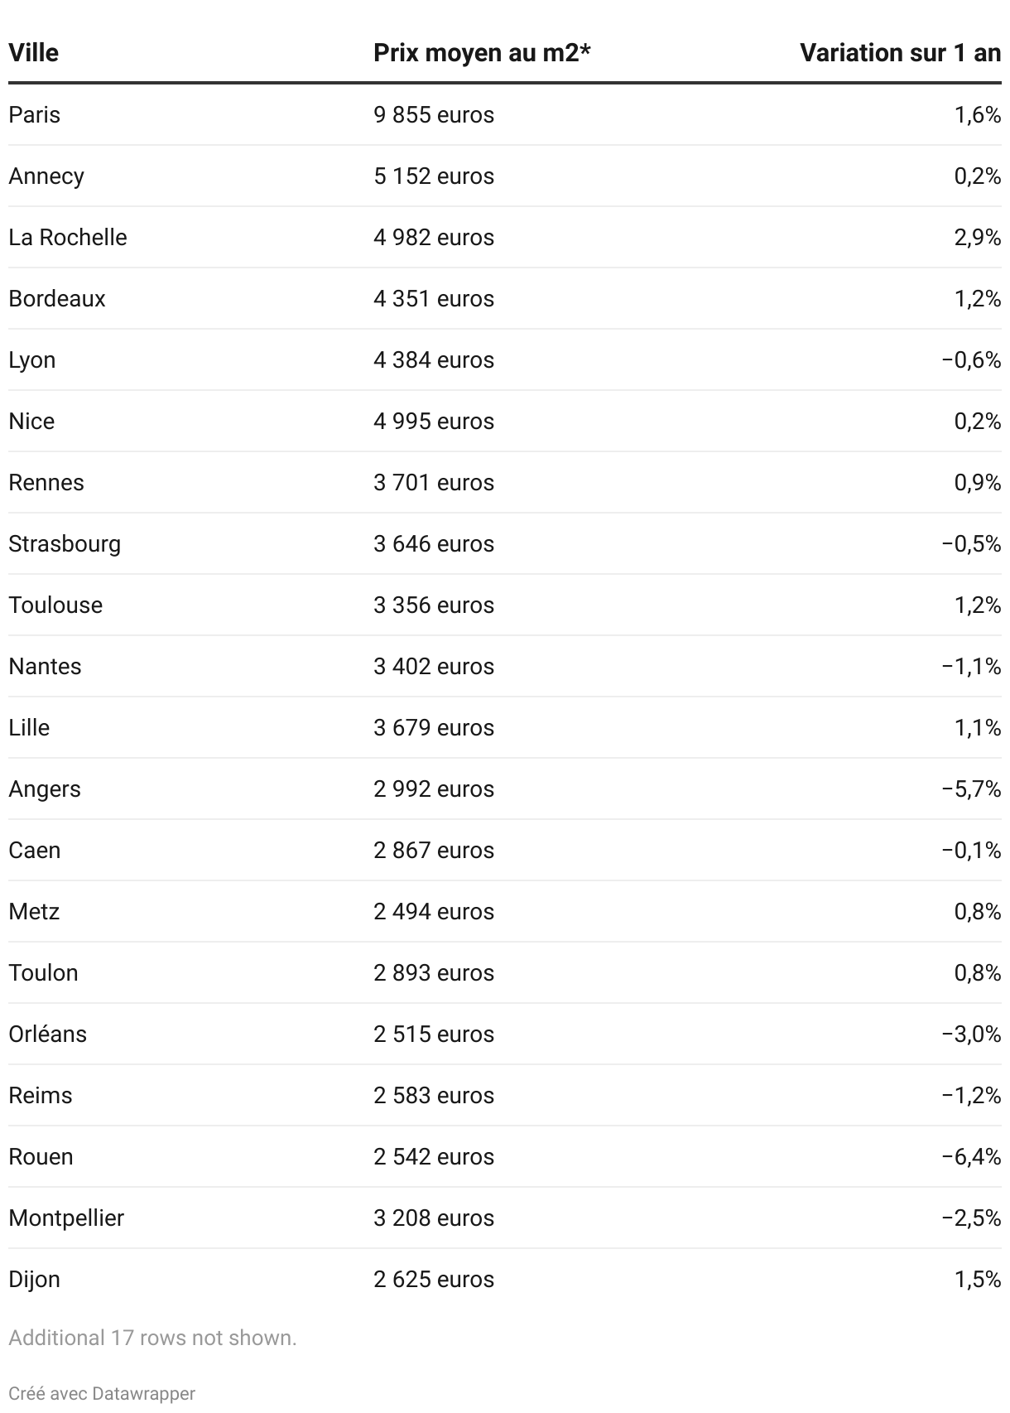The image size is (1010, 1413).
Task: Click the Caen row city name
Action: (35, 850)
